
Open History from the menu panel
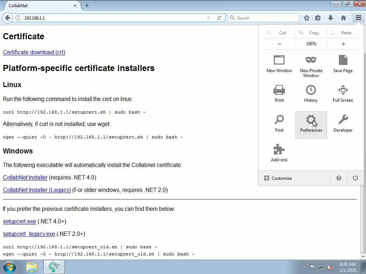[x=311, y=94]
